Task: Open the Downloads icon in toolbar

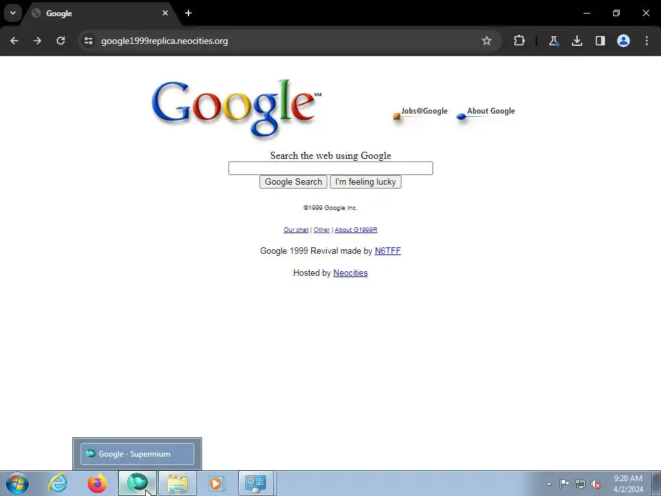Action: [576, 41]
